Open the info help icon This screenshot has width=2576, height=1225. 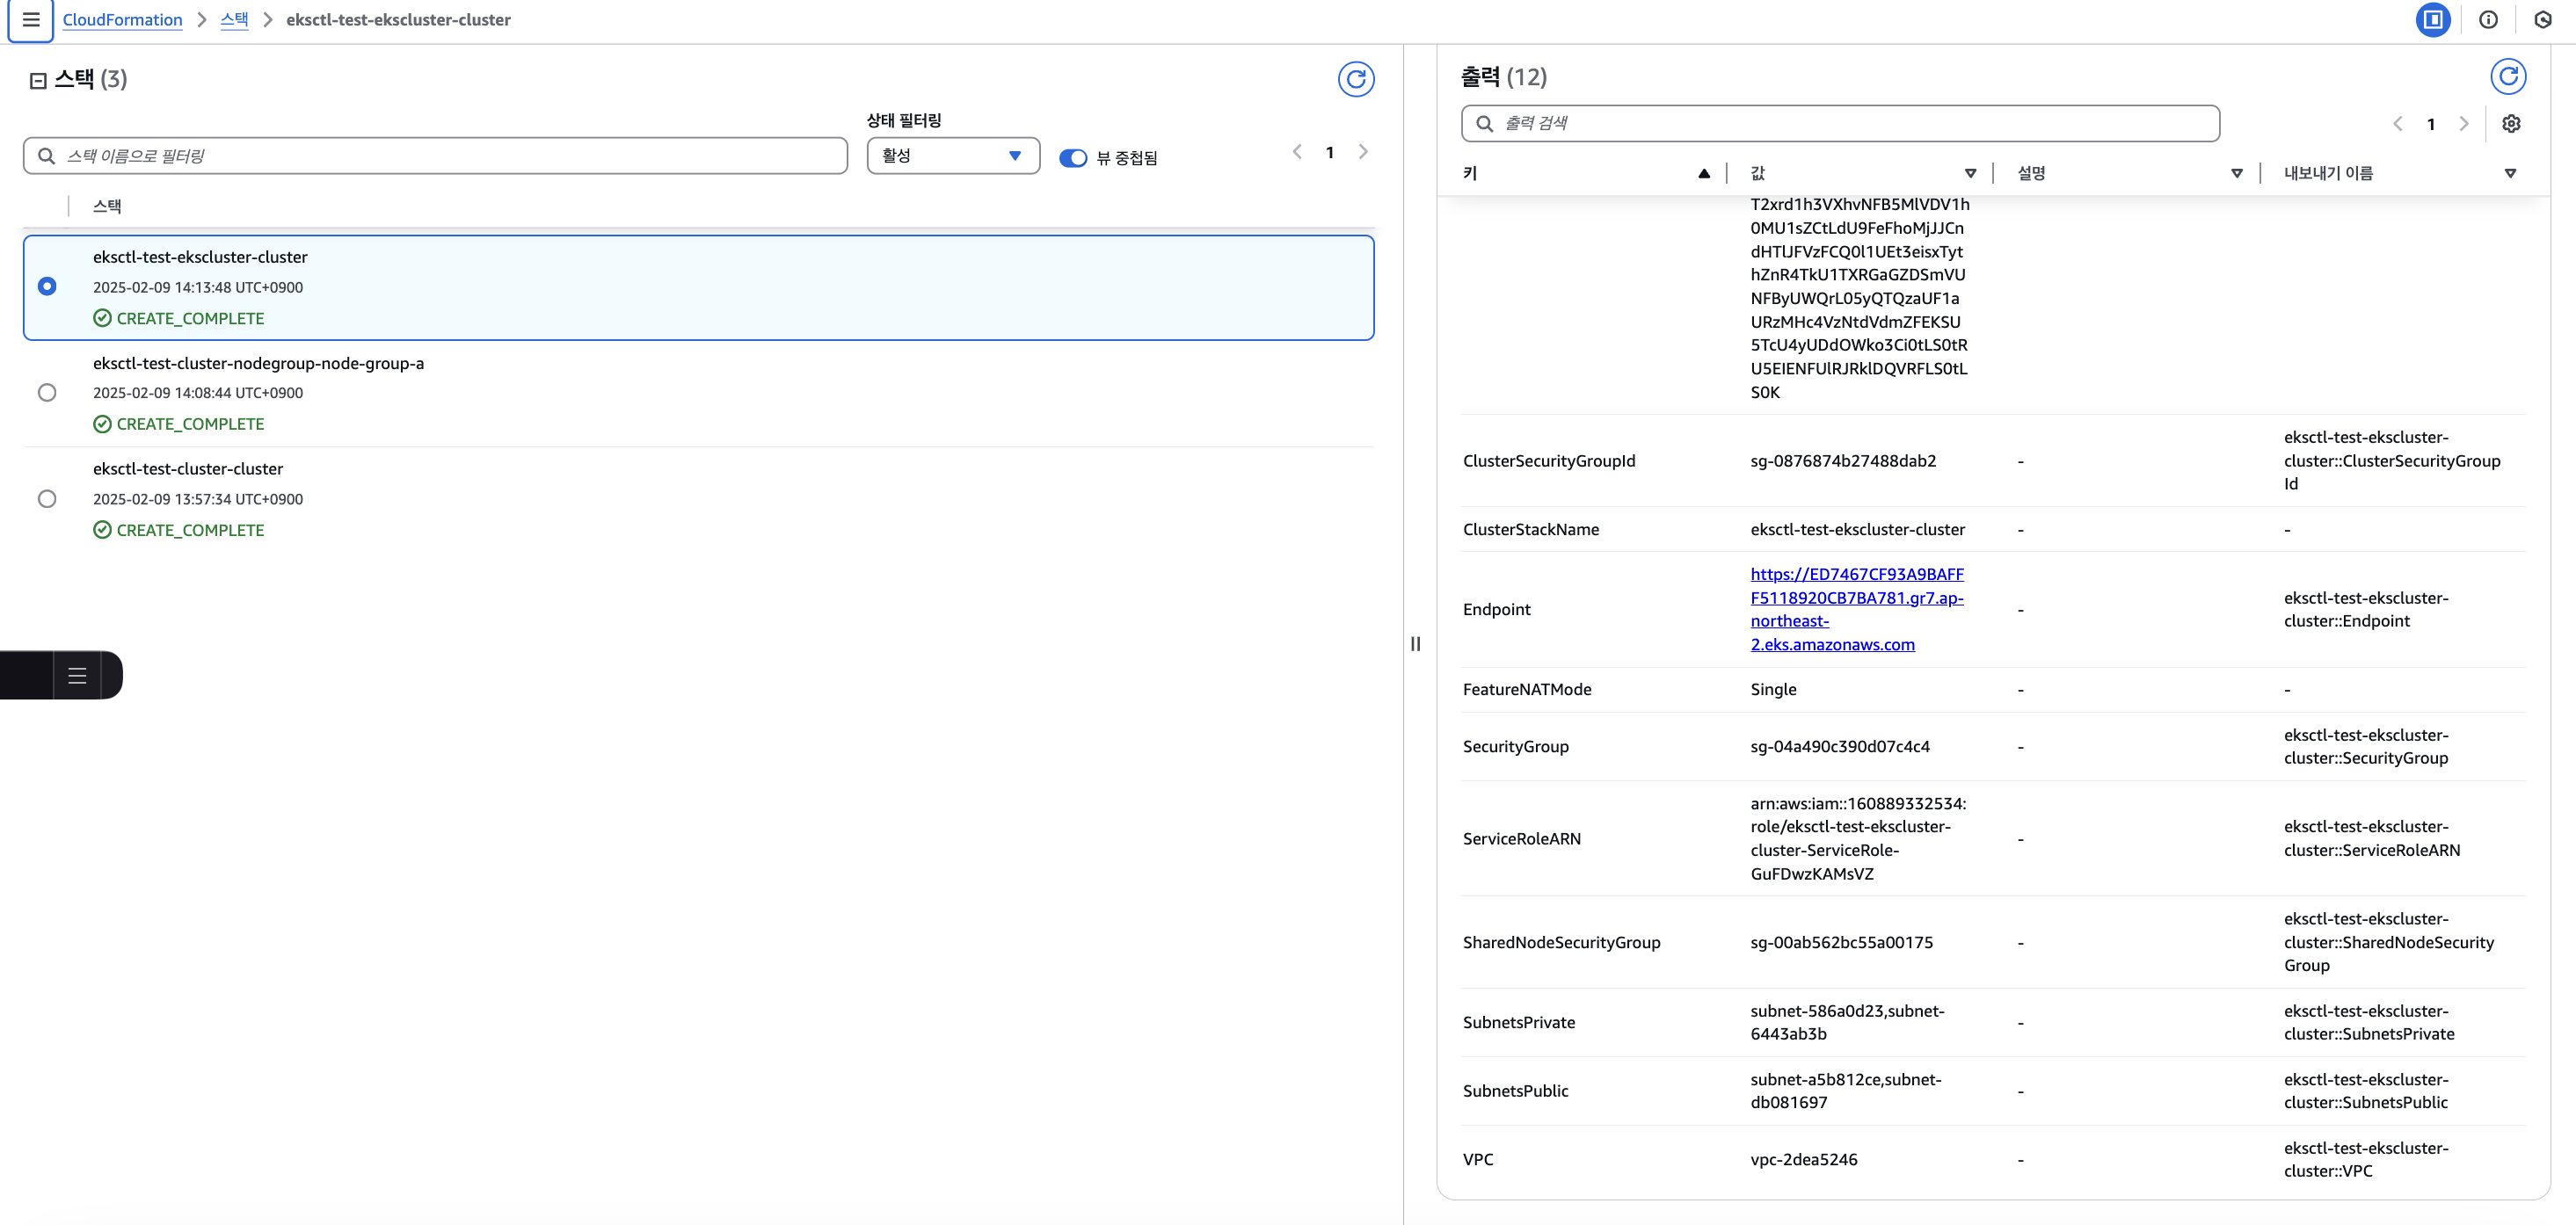pyautogui.click(x=2488, y=20)
